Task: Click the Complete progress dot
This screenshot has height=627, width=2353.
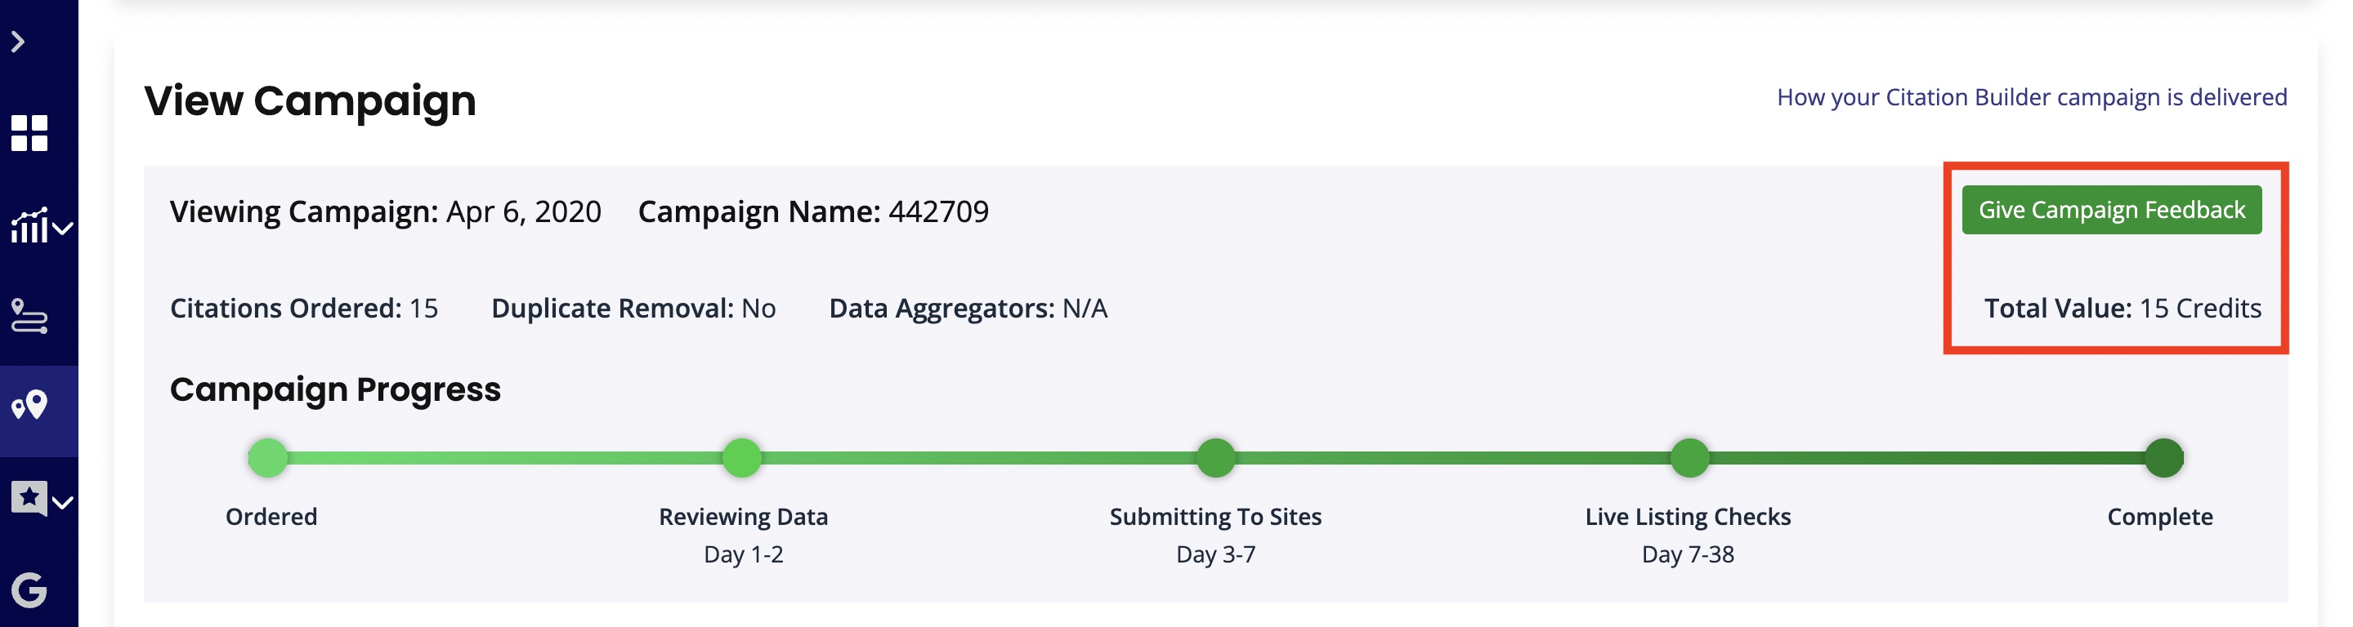Action: pyautogui.click(x=2164, y=458)
